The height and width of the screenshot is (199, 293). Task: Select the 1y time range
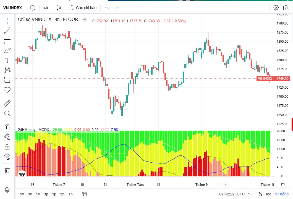click(38, 194)
